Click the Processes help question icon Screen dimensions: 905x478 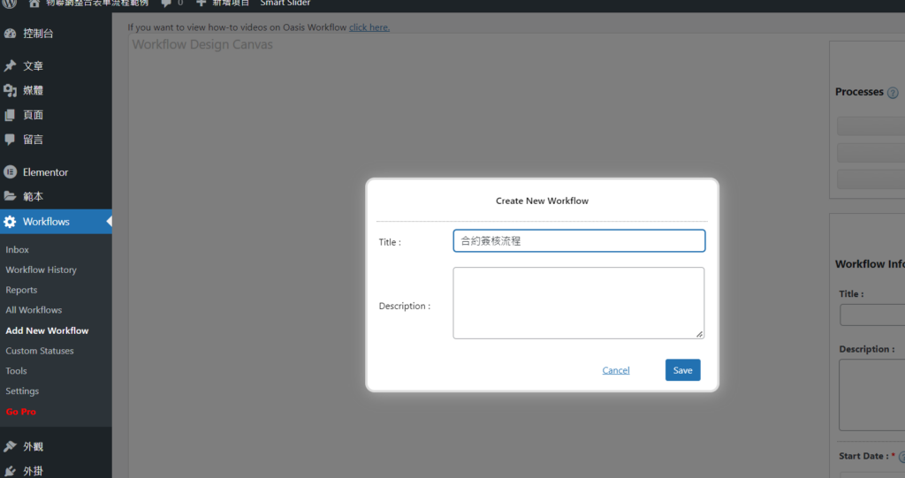(x=893, y=93)
